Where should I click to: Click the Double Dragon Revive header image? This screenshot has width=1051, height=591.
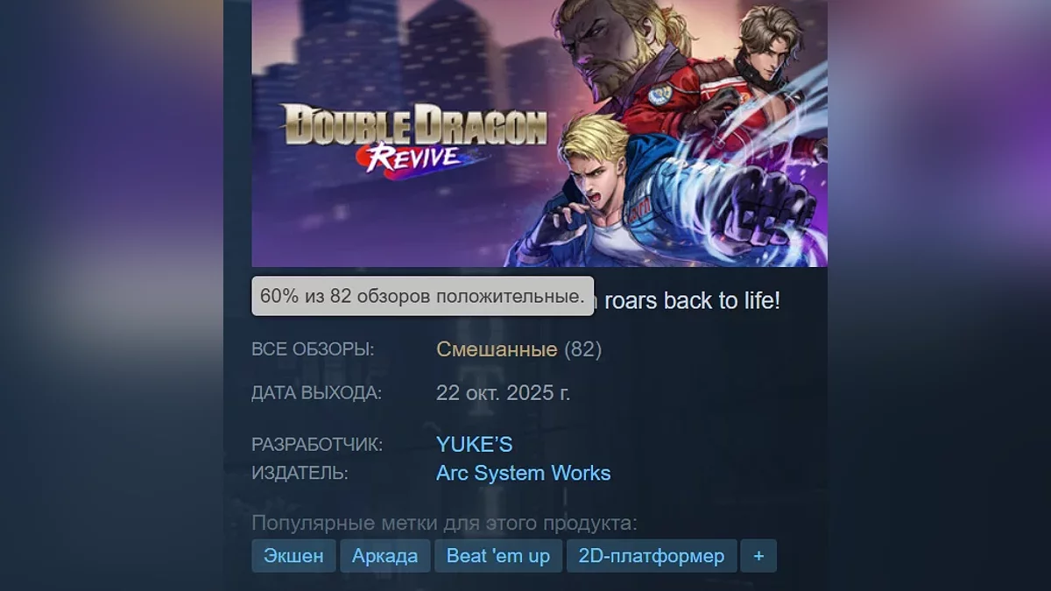point(540,133)
